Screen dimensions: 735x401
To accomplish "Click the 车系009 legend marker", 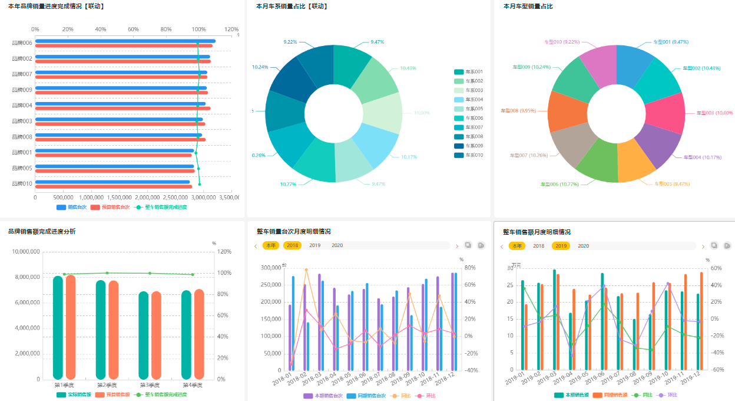I will click(x=459, y=146).
